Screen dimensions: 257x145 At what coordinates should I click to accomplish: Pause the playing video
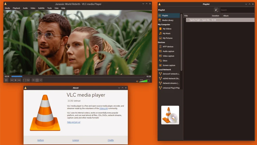6,80
